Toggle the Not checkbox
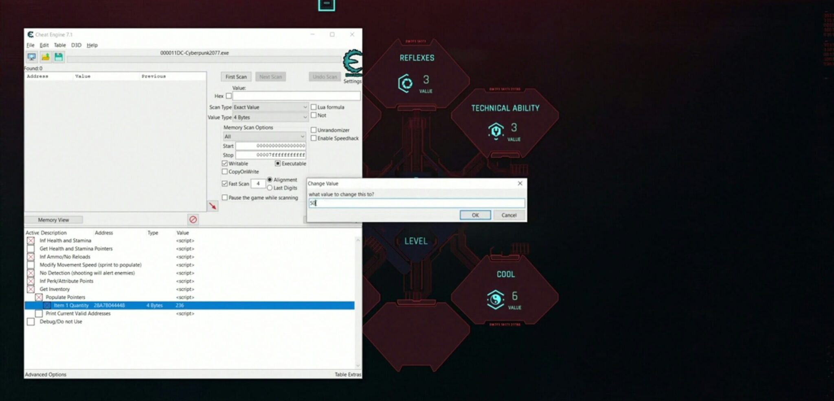 (x=314, y=115)
